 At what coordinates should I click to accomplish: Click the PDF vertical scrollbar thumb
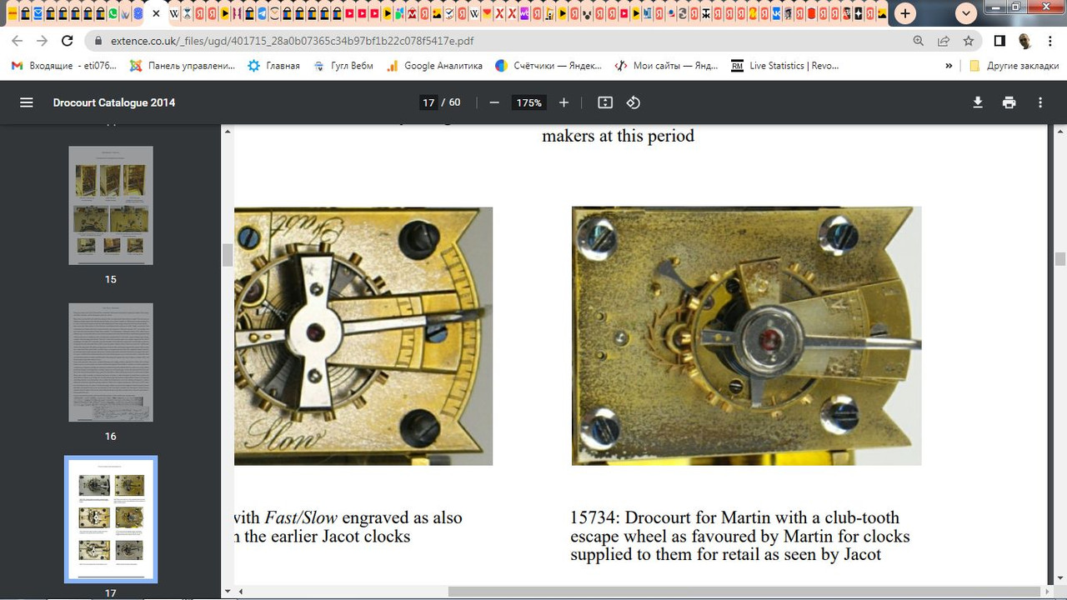click(1059, 259)
